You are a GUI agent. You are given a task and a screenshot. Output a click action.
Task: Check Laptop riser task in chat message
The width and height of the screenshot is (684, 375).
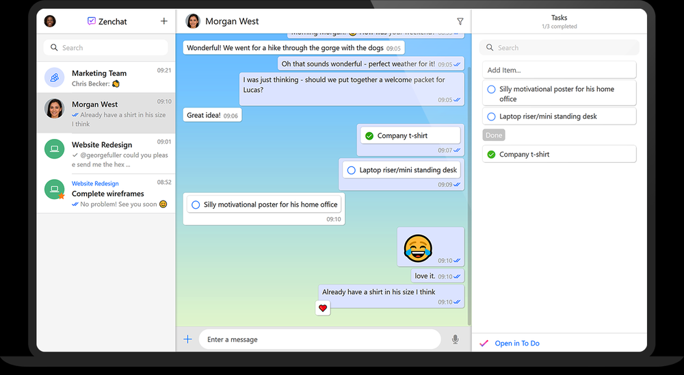point(351,170)
